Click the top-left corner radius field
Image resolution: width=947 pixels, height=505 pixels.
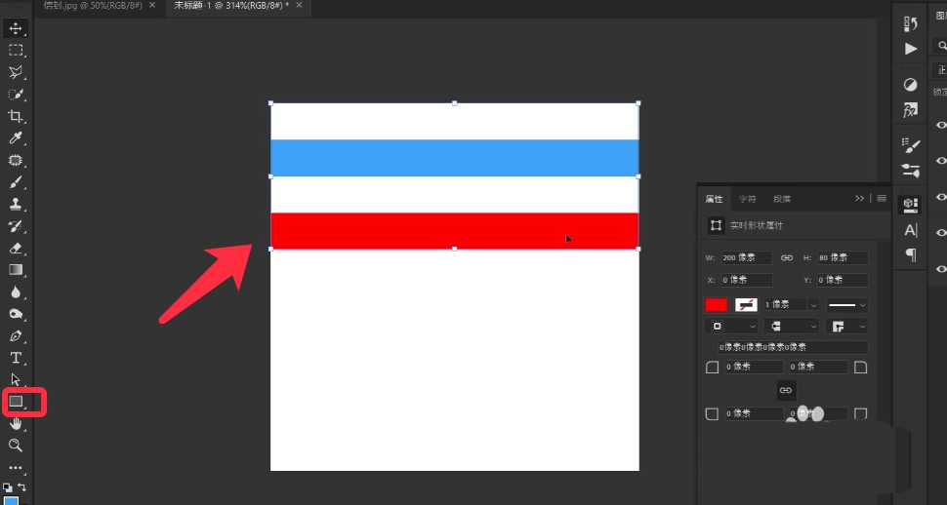click(x=753, y=367)
